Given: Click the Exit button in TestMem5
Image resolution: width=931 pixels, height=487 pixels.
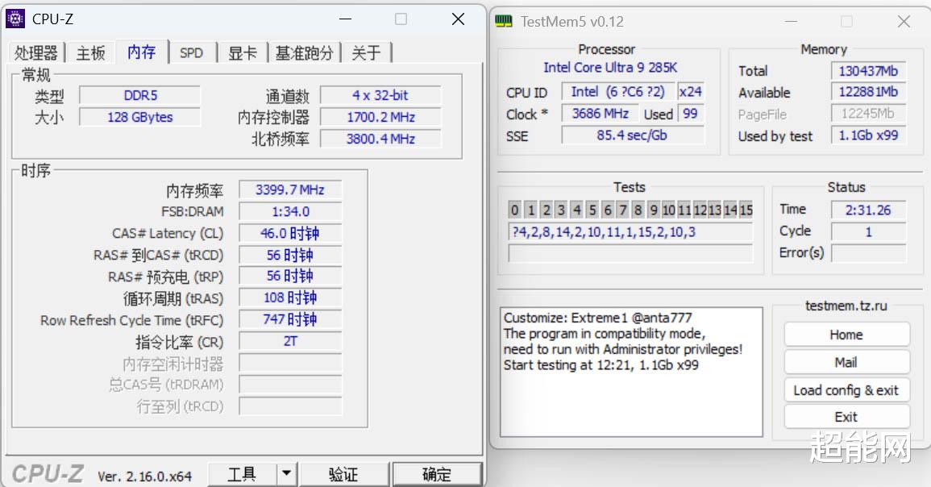Looking at the screenshot, I should pyautogui.click(x=846, y=416).
